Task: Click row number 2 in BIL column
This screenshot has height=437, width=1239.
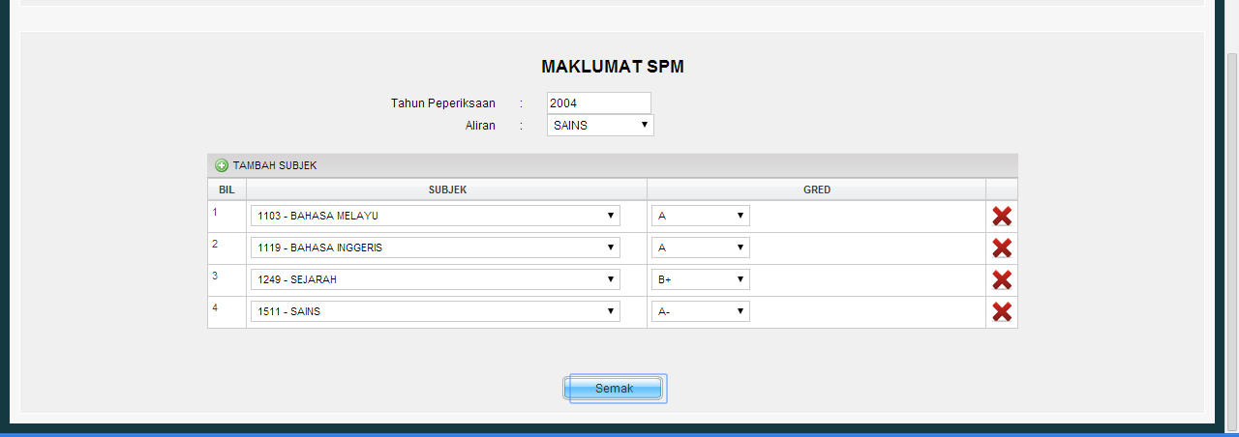Action: pyautogui.click(x=216, y=243)
